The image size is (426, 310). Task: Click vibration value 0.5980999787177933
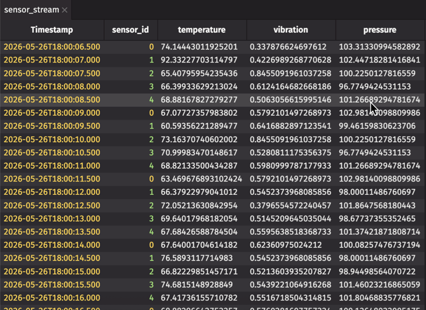click(x=290, y=165)
